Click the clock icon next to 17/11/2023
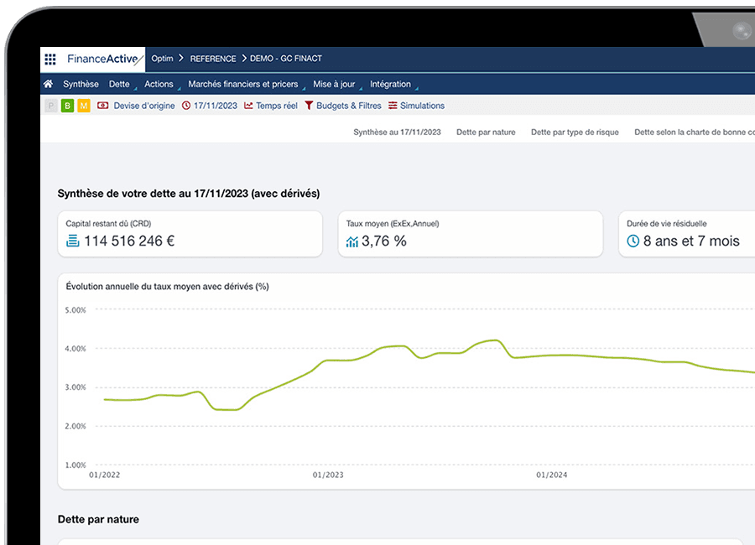Image resolution: width=755 pixels, height=545 pixels. pos(186,106)
